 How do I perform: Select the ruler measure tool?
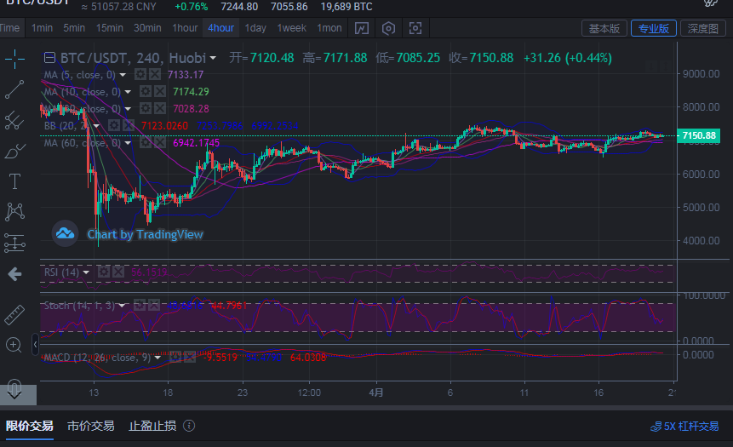click(x=15, y=315)
